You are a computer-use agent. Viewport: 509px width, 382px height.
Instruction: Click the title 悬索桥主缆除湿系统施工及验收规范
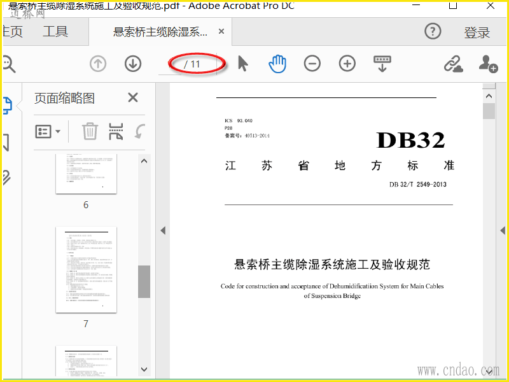(x=332, y=264)
